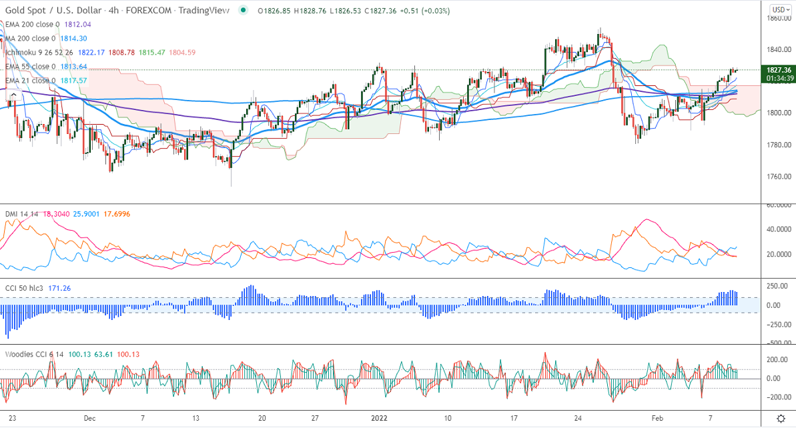Click the DMI value 18.3040
796x428 pixels.
tap(56, 214)
